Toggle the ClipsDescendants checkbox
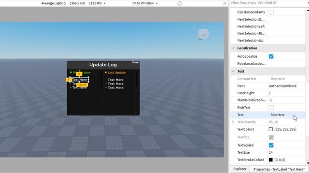The image size is (309, 173). [271, 12]
